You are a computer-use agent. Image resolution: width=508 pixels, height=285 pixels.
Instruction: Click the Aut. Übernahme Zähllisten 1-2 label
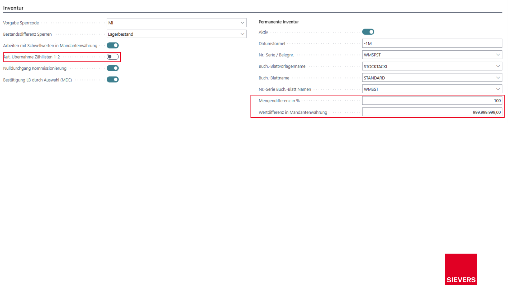pyautogui.click(x=31, y=57)
